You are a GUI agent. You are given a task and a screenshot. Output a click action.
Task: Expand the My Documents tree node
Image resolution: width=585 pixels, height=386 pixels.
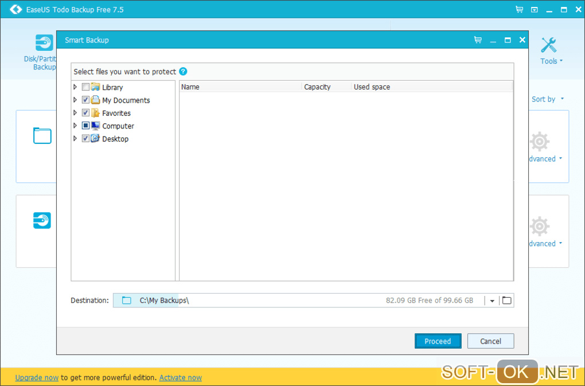(x=75, y=100)
